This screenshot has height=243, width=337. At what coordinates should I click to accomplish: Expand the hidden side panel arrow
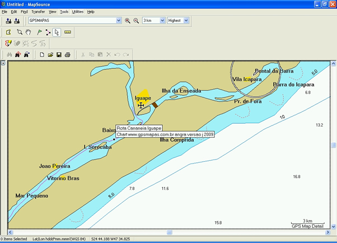pos(3,63)
